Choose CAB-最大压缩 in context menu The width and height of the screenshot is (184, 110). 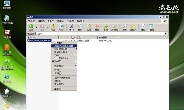[x=64, y=49]
